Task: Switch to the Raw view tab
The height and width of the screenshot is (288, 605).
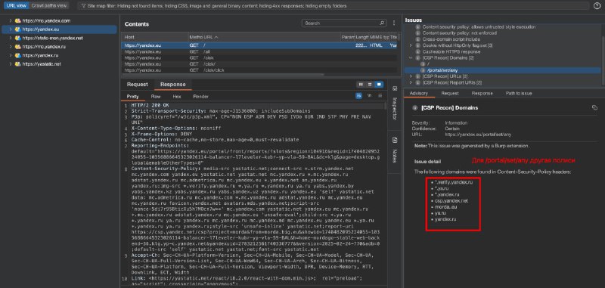Action: pyautogui.click(x=156, y=97)
